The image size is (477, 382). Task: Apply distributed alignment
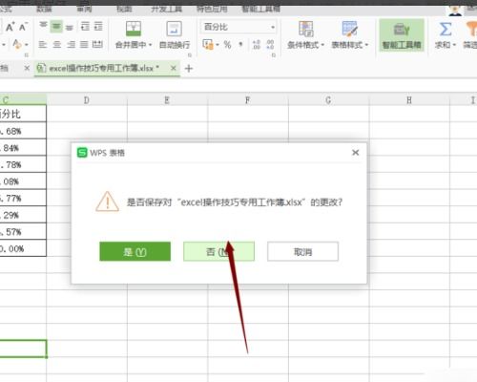(97, 44)
